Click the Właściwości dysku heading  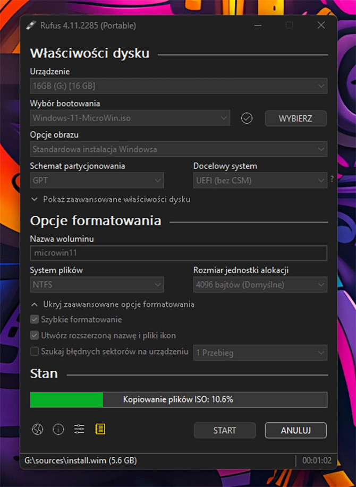point(90,54)
